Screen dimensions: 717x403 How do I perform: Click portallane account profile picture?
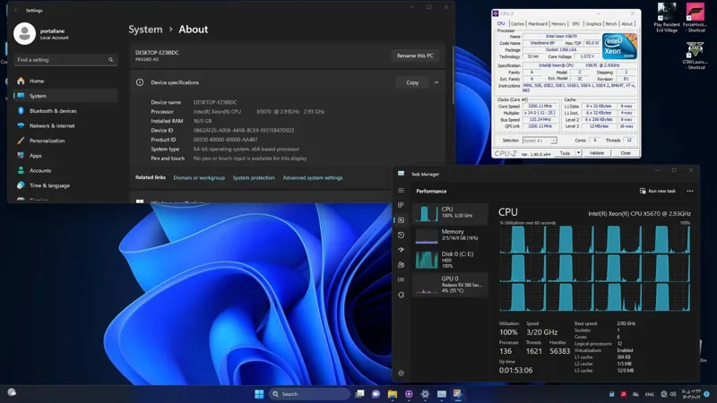[x=25, y=33]
